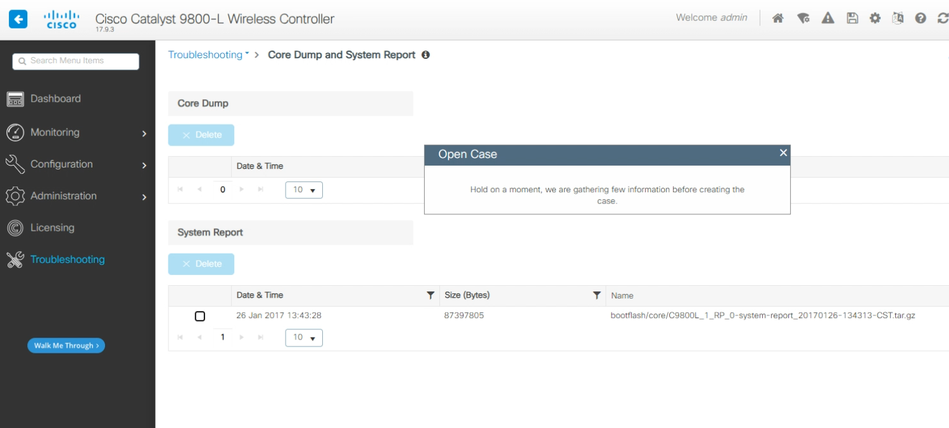This screenshot has height=428, width=949.
Task: Open the Core Dump page size dropdown
Action: coord(304,190)
